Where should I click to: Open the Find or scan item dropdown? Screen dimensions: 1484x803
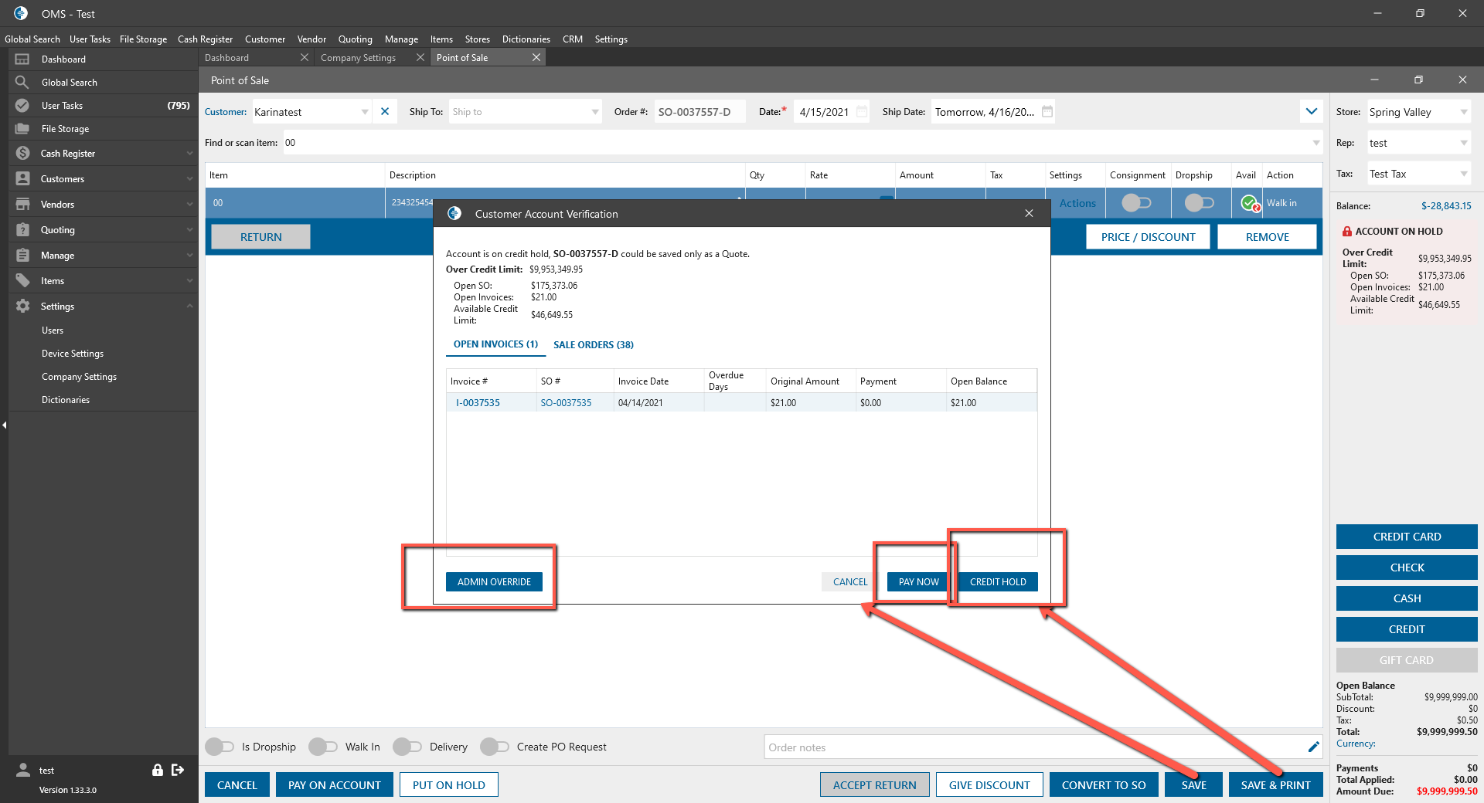[x=1316, y=143]
